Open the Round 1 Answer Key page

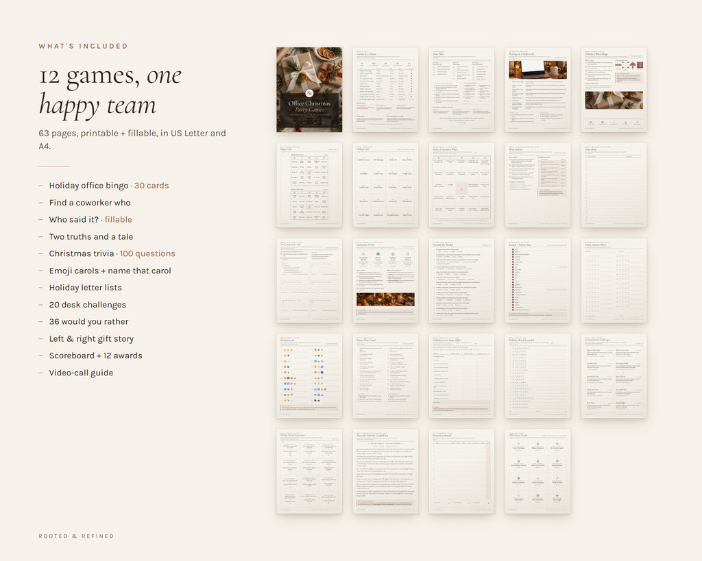pyautogui.click(x=537, y=281)
